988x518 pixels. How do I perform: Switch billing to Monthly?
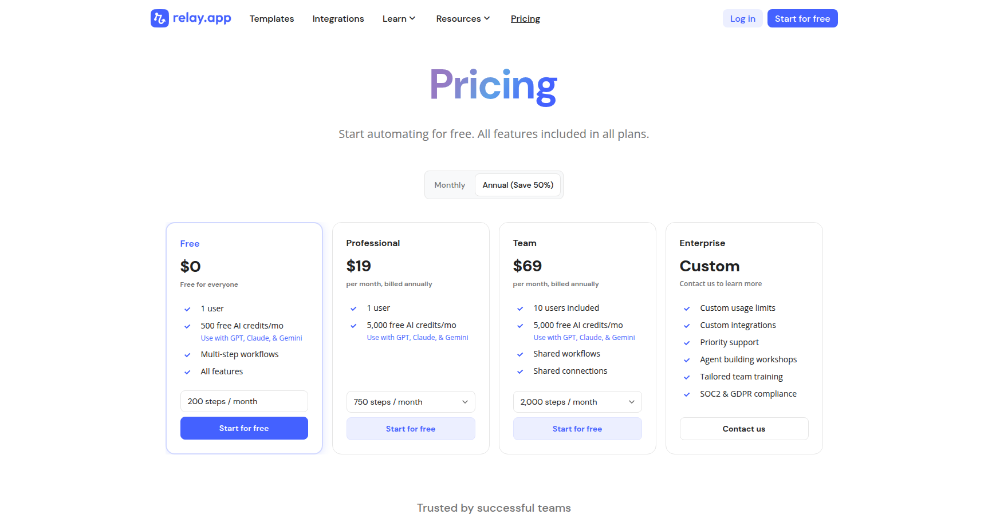pyautogui.click(x=450, y=185)
